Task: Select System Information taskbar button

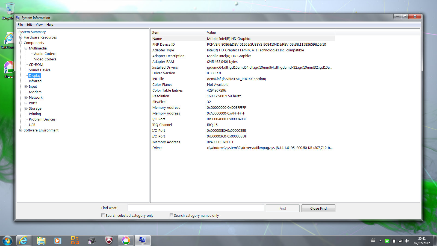Action: coord(143,241)
